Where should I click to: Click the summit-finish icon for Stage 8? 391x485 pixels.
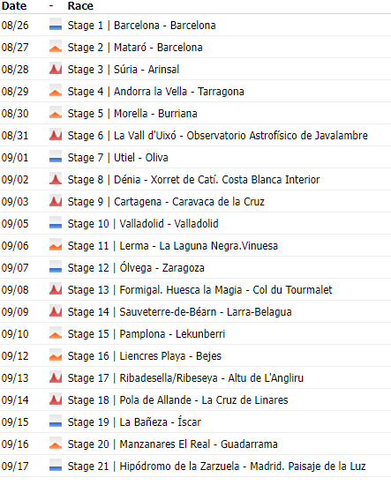tap(56, 179)
